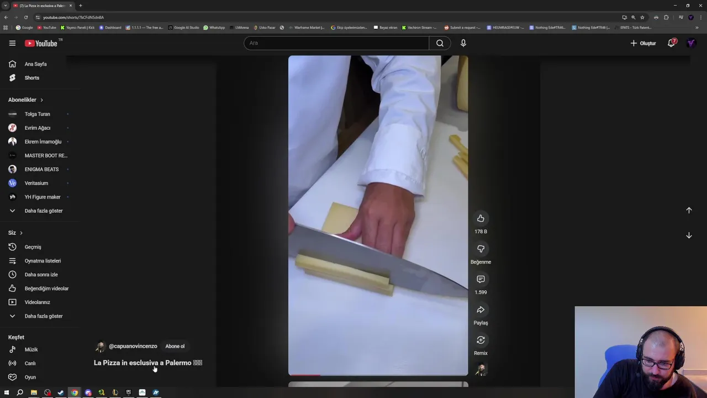Pause the playing short video
Screen dimensions: 707x398
tap(378, 216)
